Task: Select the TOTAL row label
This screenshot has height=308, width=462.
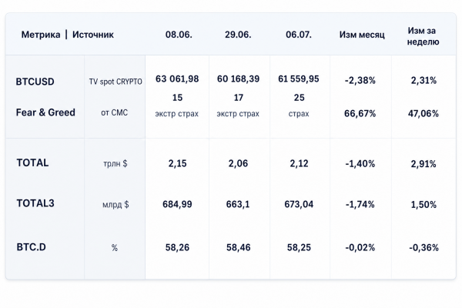Action: 32,163
